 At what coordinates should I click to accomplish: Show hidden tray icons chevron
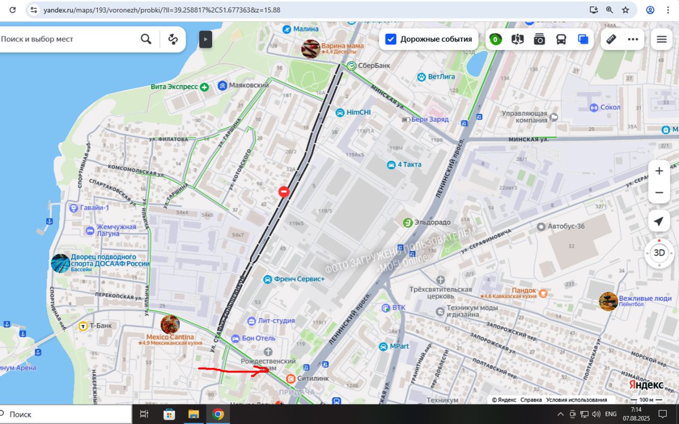point(560,414)
